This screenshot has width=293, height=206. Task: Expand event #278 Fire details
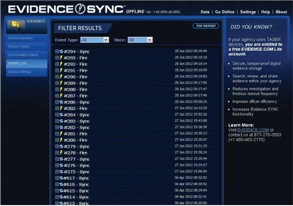click(x=57, y=153)
